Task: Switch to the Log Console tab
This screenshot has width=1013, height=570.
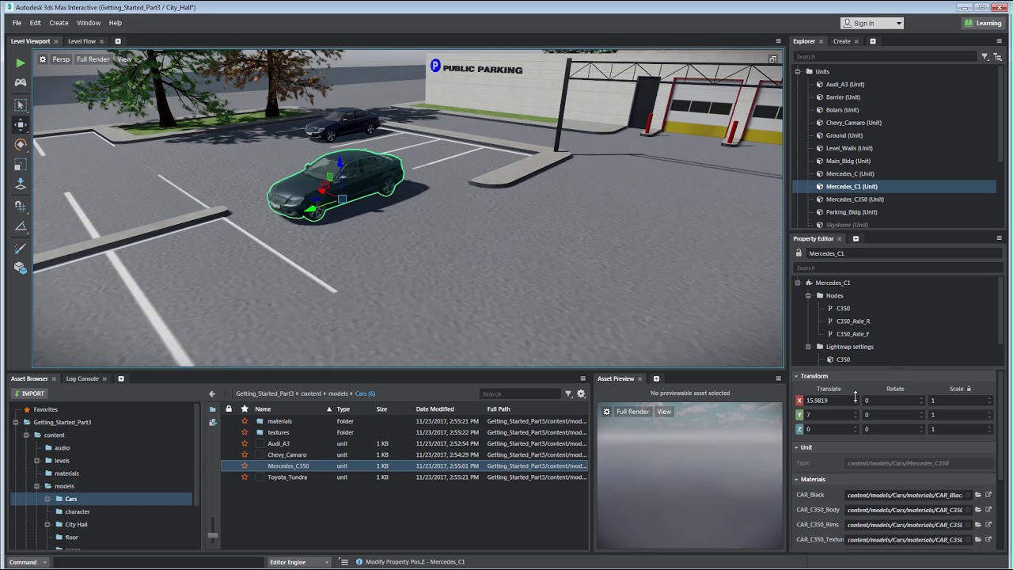Action: click(82, 378)
